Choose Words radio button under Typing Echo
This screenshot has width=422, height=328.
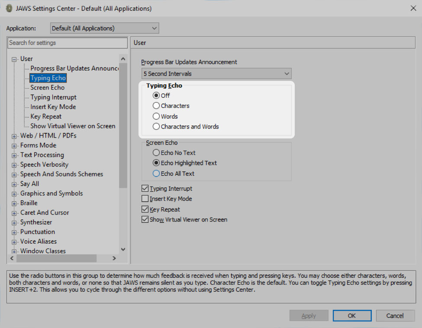coord(156,116)
